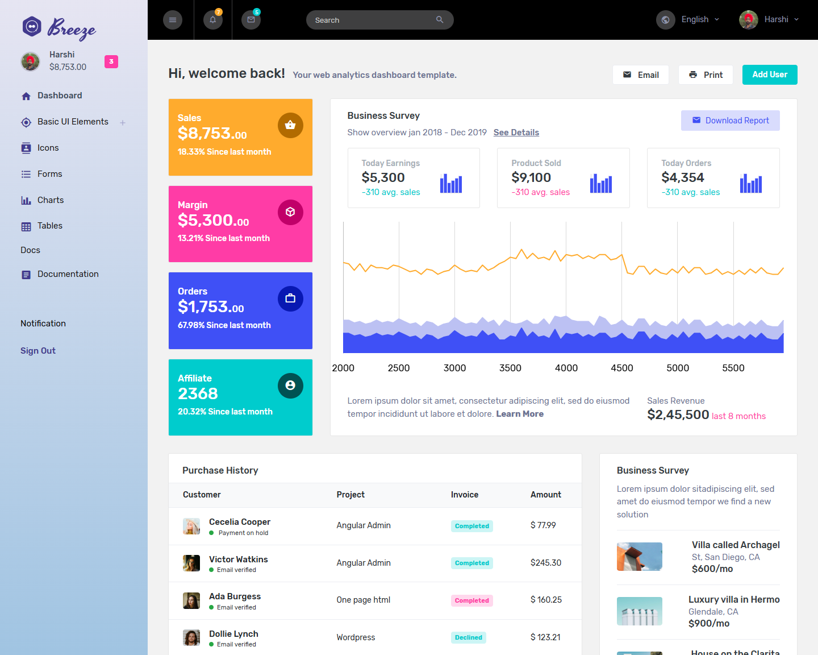
Task: Click the hamburger menu icon in top bar
Action: (x=173, y=20)
